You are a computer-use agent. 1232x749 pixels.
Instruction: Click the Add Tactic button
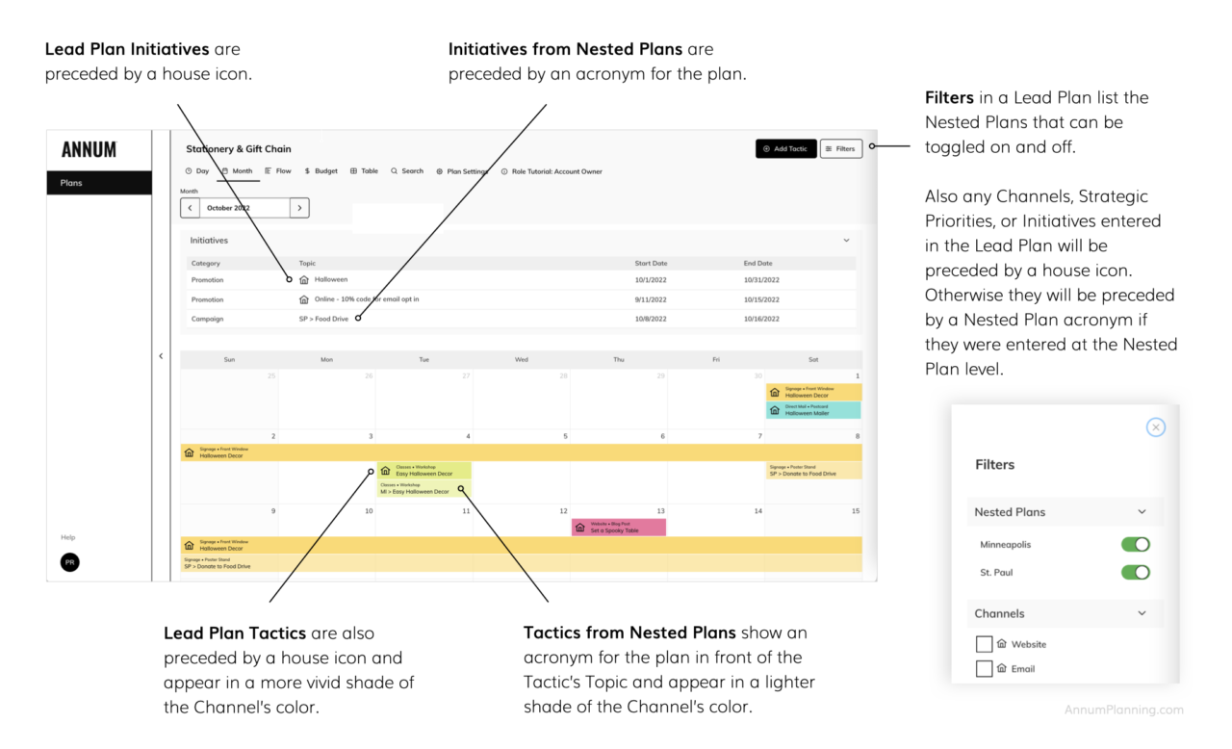click(785, 148)
